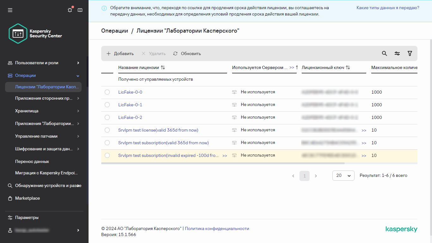This screenshot has width=432, height=243.
Task: Open the Marketplace menu item
Action: [27, 198]
